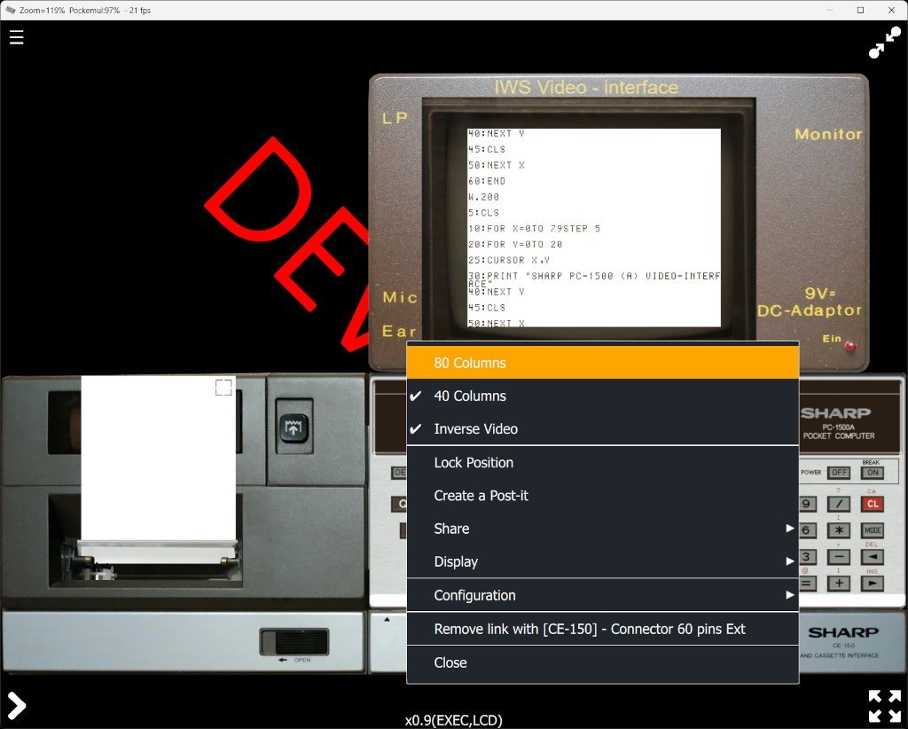Image resolution: width=908 pixels, height=729 pixels.
Task: Expand the Configuration submenu
Action: 603,595
